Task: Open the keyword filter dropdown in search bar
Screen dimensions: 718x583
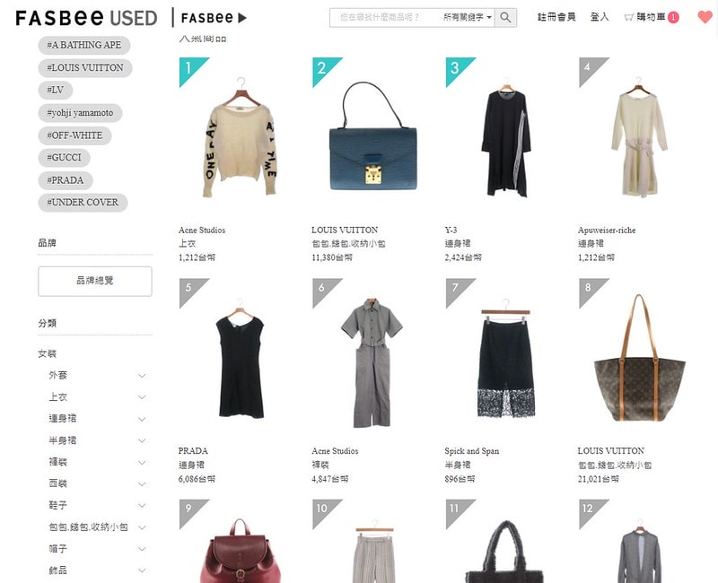Action: (x=467, y=17)
